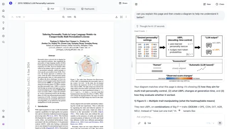Expand the Used 3 tools details

tap(140, 31)
